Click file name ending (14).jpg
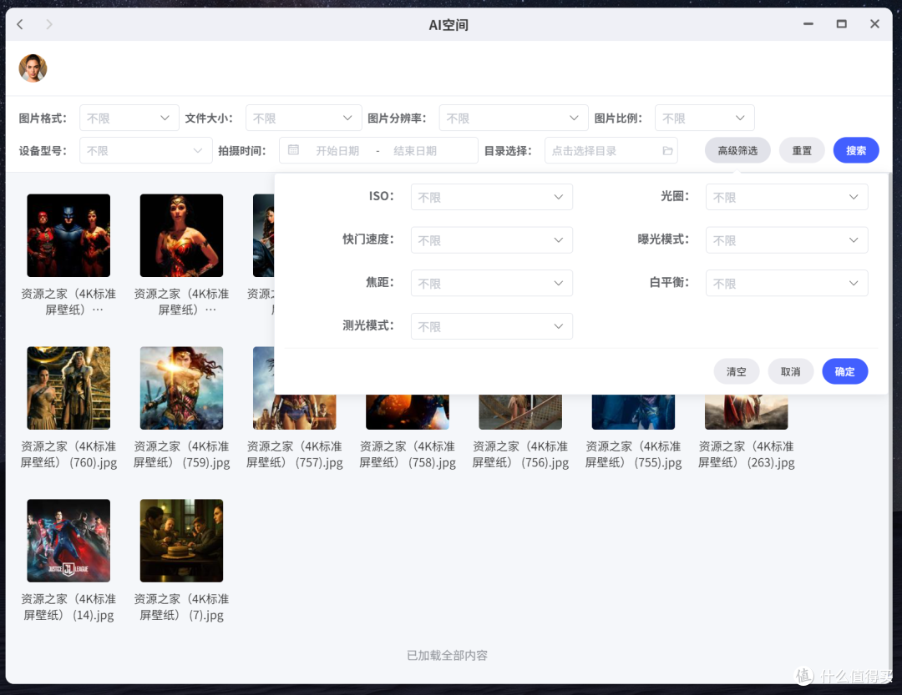This screenshot has width=902, height=695. pos(68,607)
